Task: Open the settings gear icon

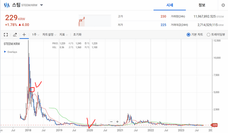Action: (x=223, y=5)
